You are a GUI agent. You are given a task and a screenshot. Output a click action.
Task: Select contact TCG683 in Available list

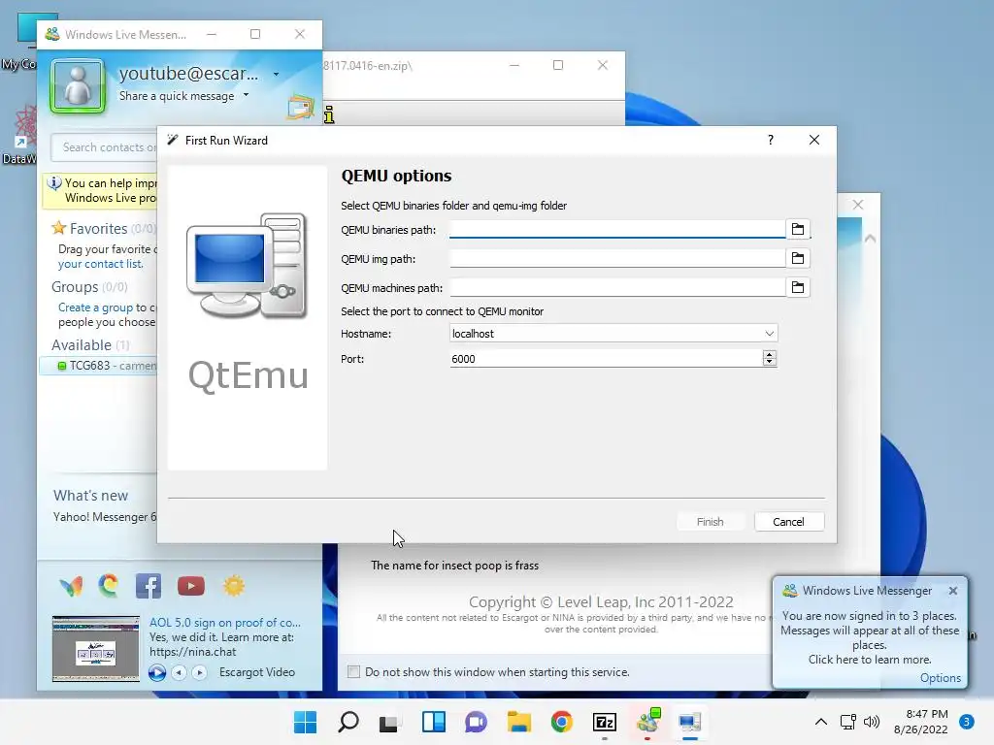pos(99,366)
